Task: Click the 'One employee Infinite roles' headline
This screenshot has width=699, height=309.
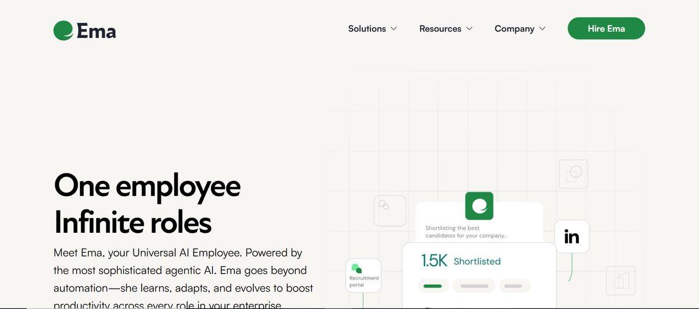Action: (147, 204)
